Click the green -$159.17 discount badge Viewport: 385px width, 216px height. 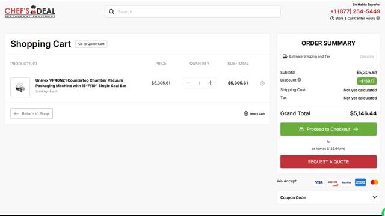(x=367, y=81)
